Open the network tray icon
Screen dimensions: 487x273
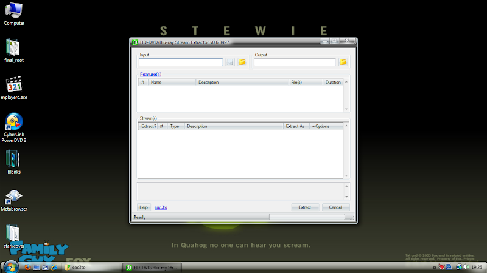459,267
